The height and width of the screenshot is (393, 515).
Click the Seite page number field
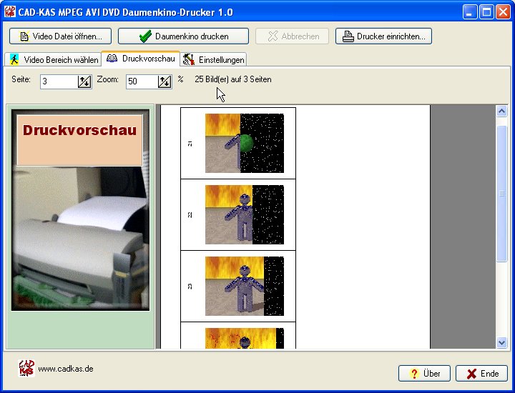click(58, 81)
